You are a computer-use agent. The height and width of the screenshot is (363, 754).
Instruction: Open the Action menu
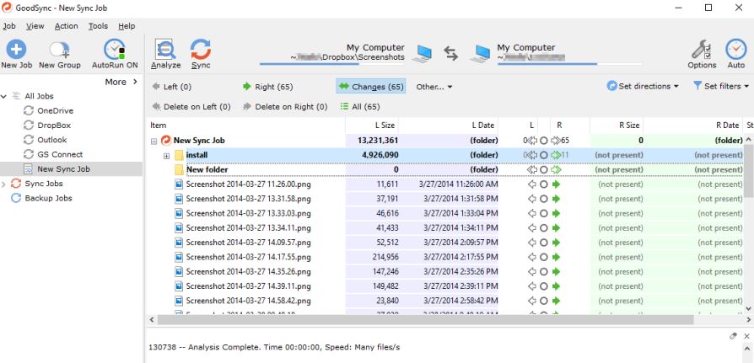coord(67,26)
